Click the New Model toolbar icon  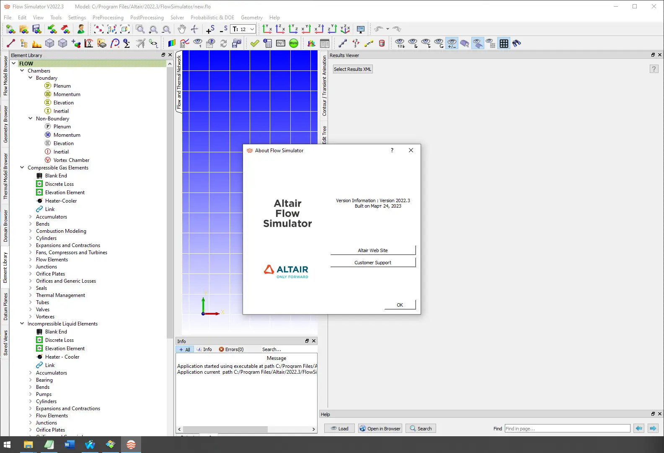pos(11,29)
